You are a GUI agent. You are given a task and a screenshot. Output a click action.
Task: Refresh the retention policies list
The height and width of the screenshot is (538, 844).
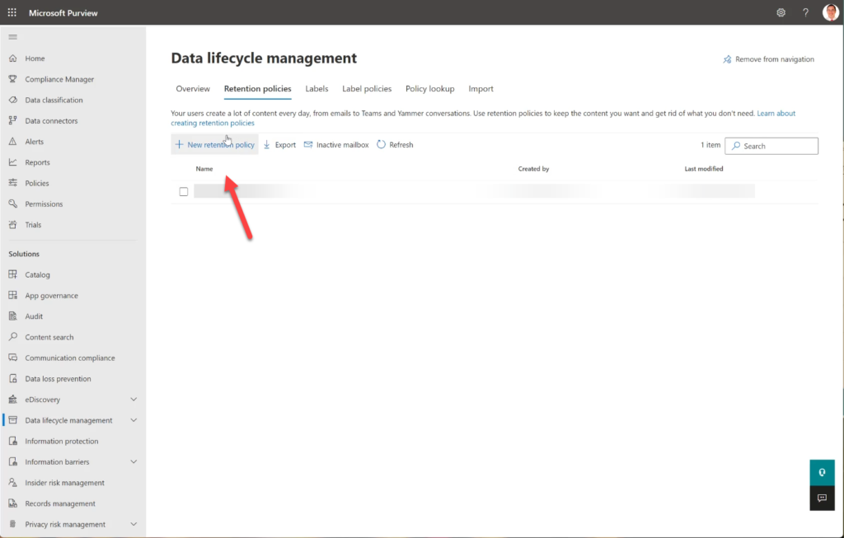pyautogui.click(x=395, y=144)
